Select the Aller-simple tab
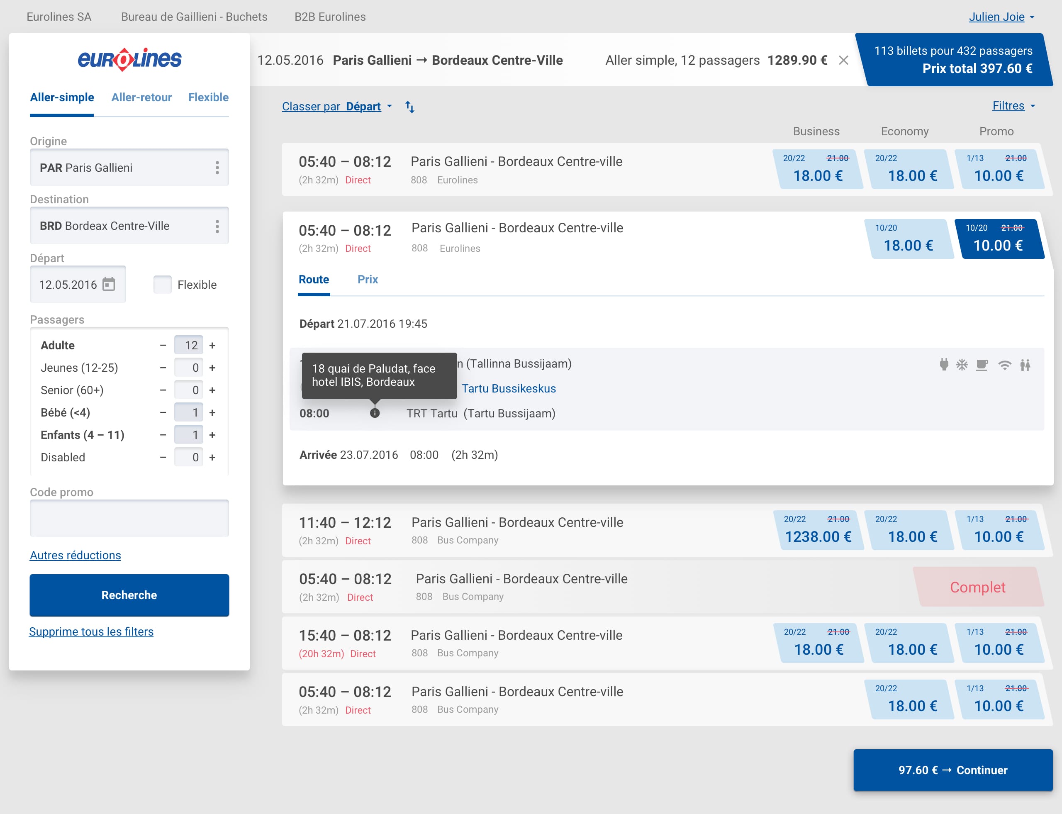Screen dimensions: 1062x814 coord(62,97)
